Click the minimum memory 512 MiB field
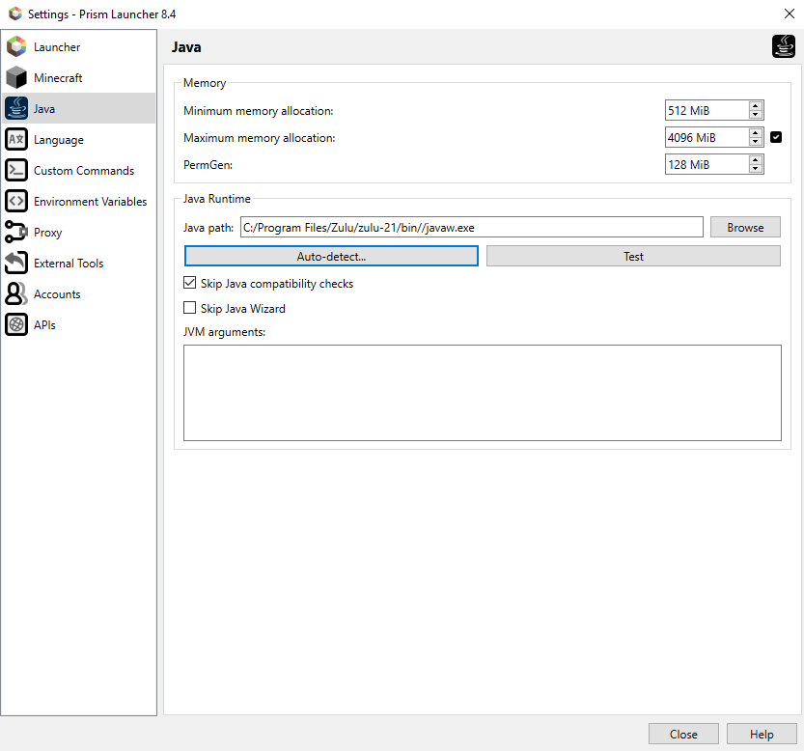Image resolution: width=804 pixels, height=751 pixels. tap(707, 110)
